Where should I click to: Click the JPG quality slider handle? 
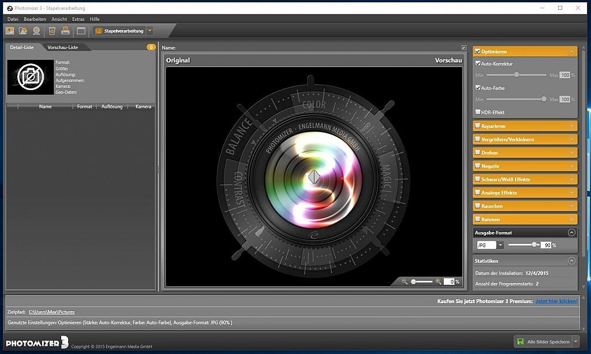534,245
